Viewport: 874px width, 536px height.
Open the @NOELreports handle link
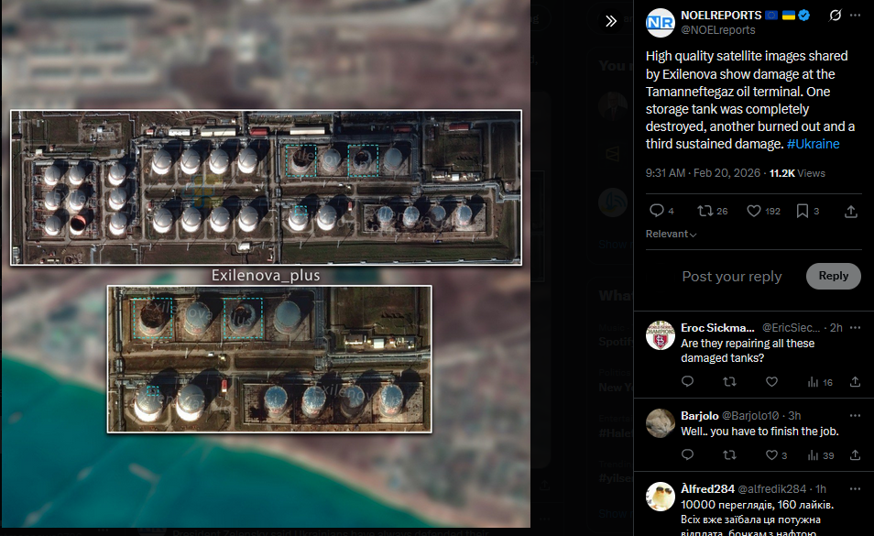tap(718, 30)
